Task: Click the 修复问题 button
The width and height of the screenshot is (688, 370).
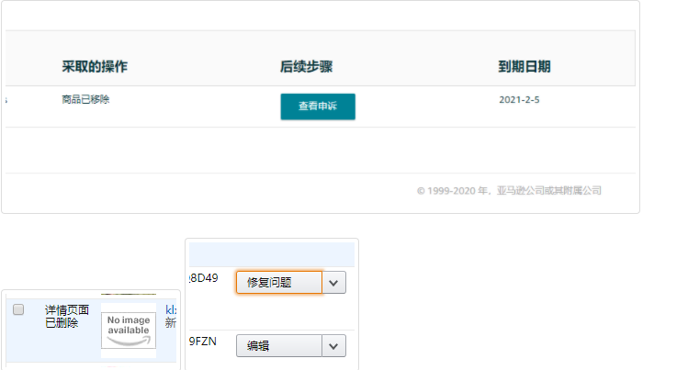Action: click(x=278, y=282)
